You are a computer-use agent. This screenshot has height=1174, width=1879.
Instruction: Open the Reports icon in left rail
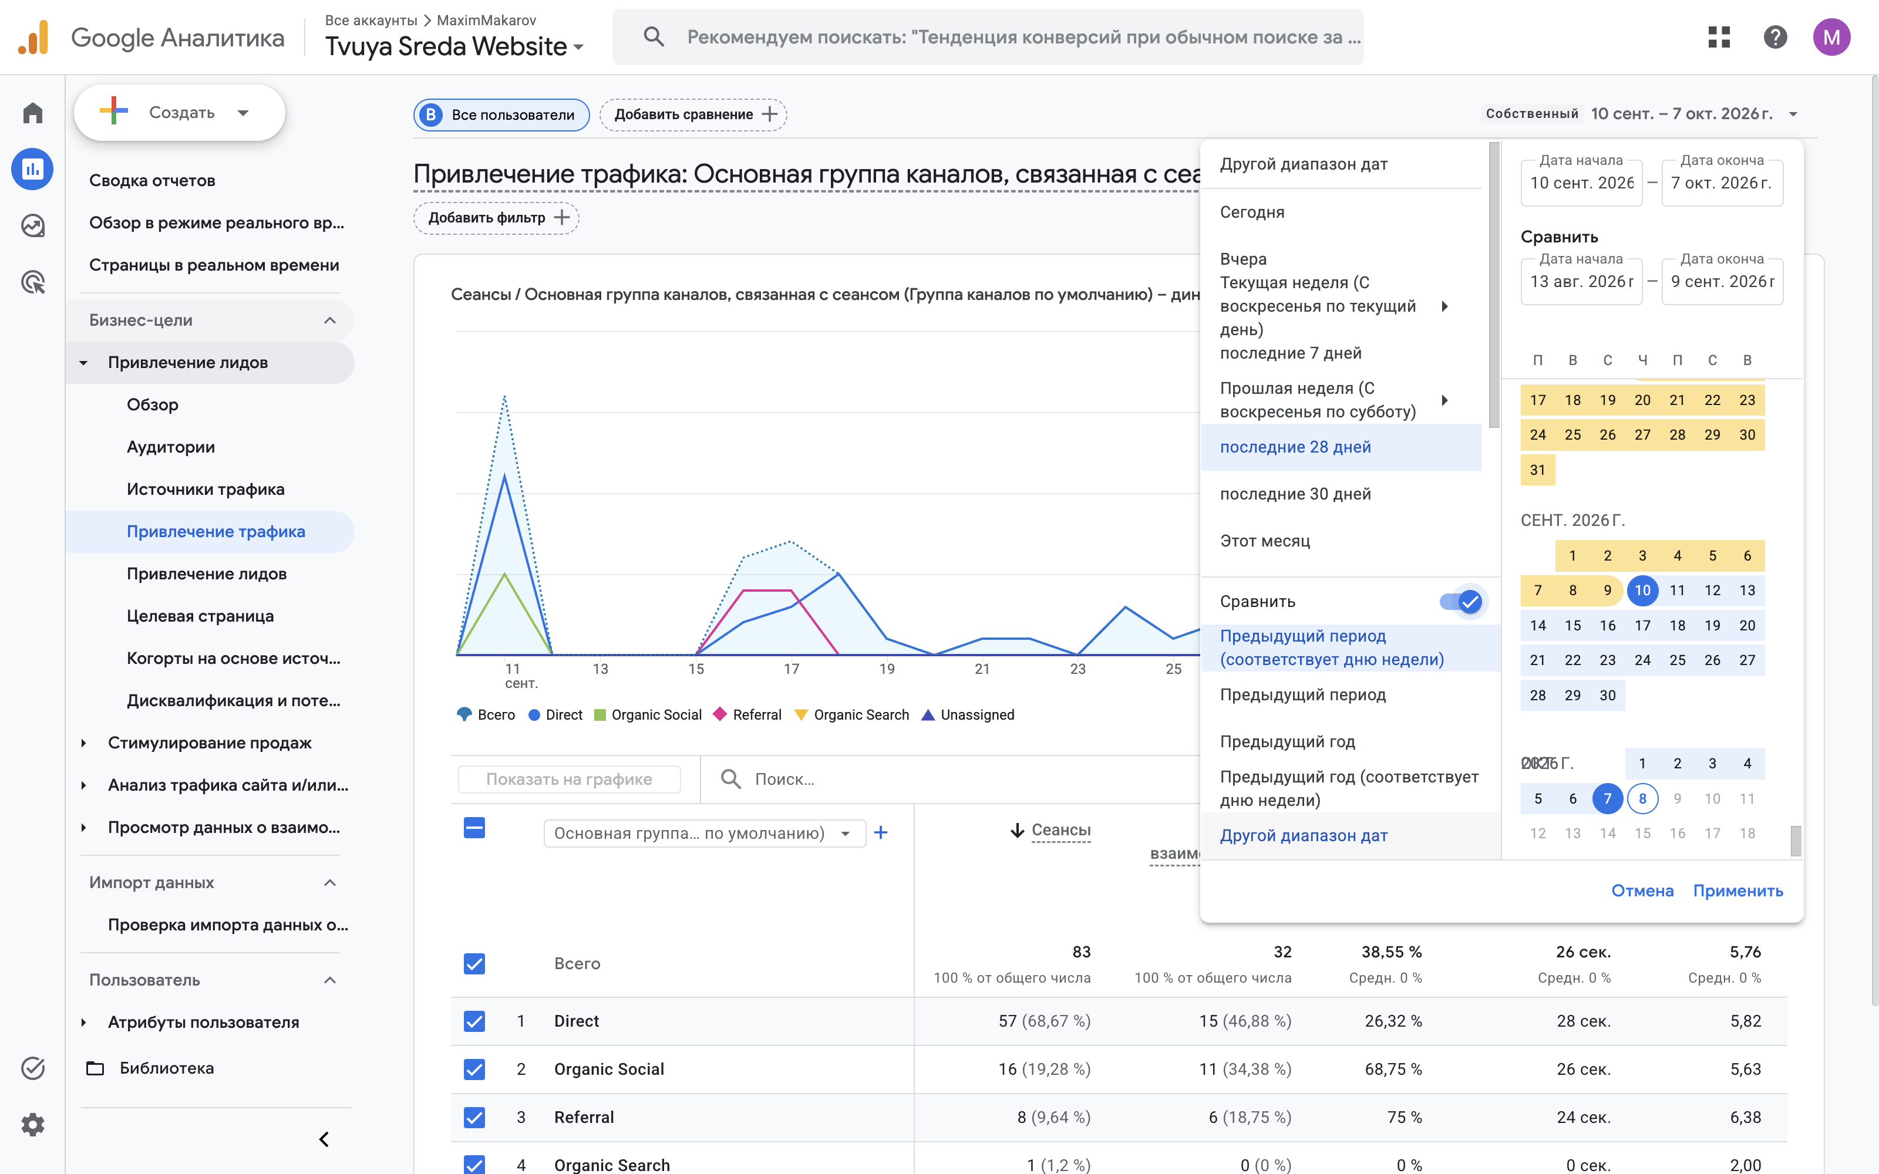click(33, 169)
